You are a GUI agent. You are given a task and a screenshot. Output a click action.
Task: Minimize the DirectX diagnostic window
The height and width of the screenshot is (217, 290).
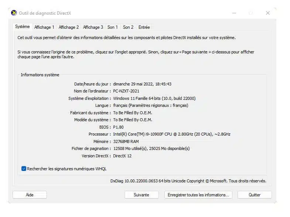(234, 13)
